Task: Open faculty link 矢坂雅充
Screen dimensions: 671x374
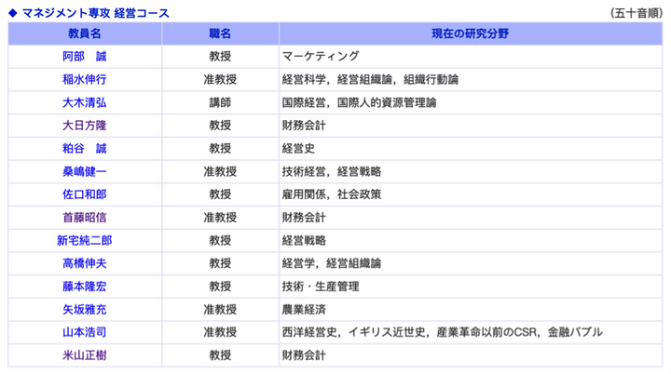Action: 84,310
